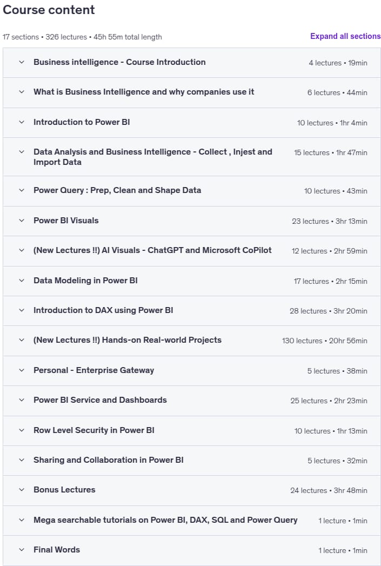
Task: Expand Personal - Enterprise Gateway chevron
Action: [x=22, y=370]
